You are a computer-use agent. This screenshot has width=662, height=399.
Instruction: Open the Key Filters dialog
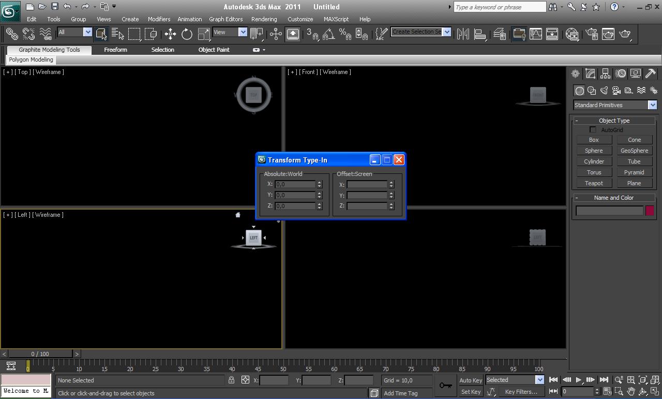point(521,392)
